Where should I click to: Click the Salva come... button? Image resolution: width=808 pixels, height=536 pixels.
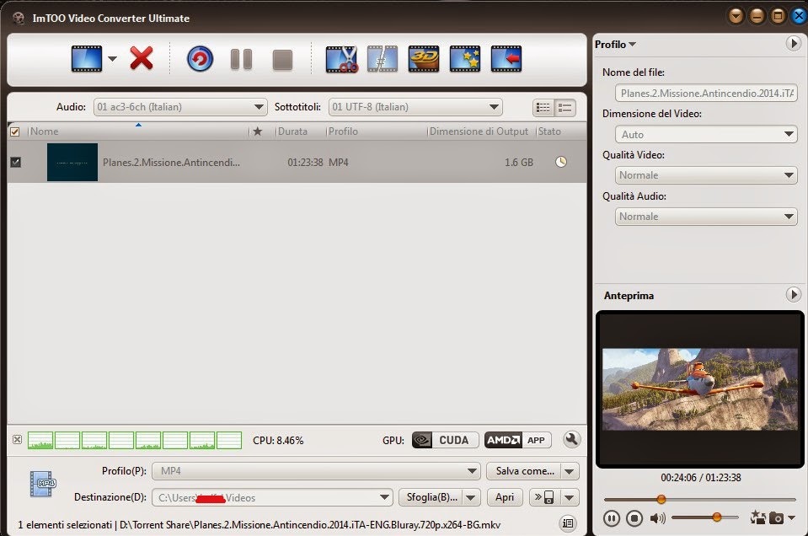525,471
